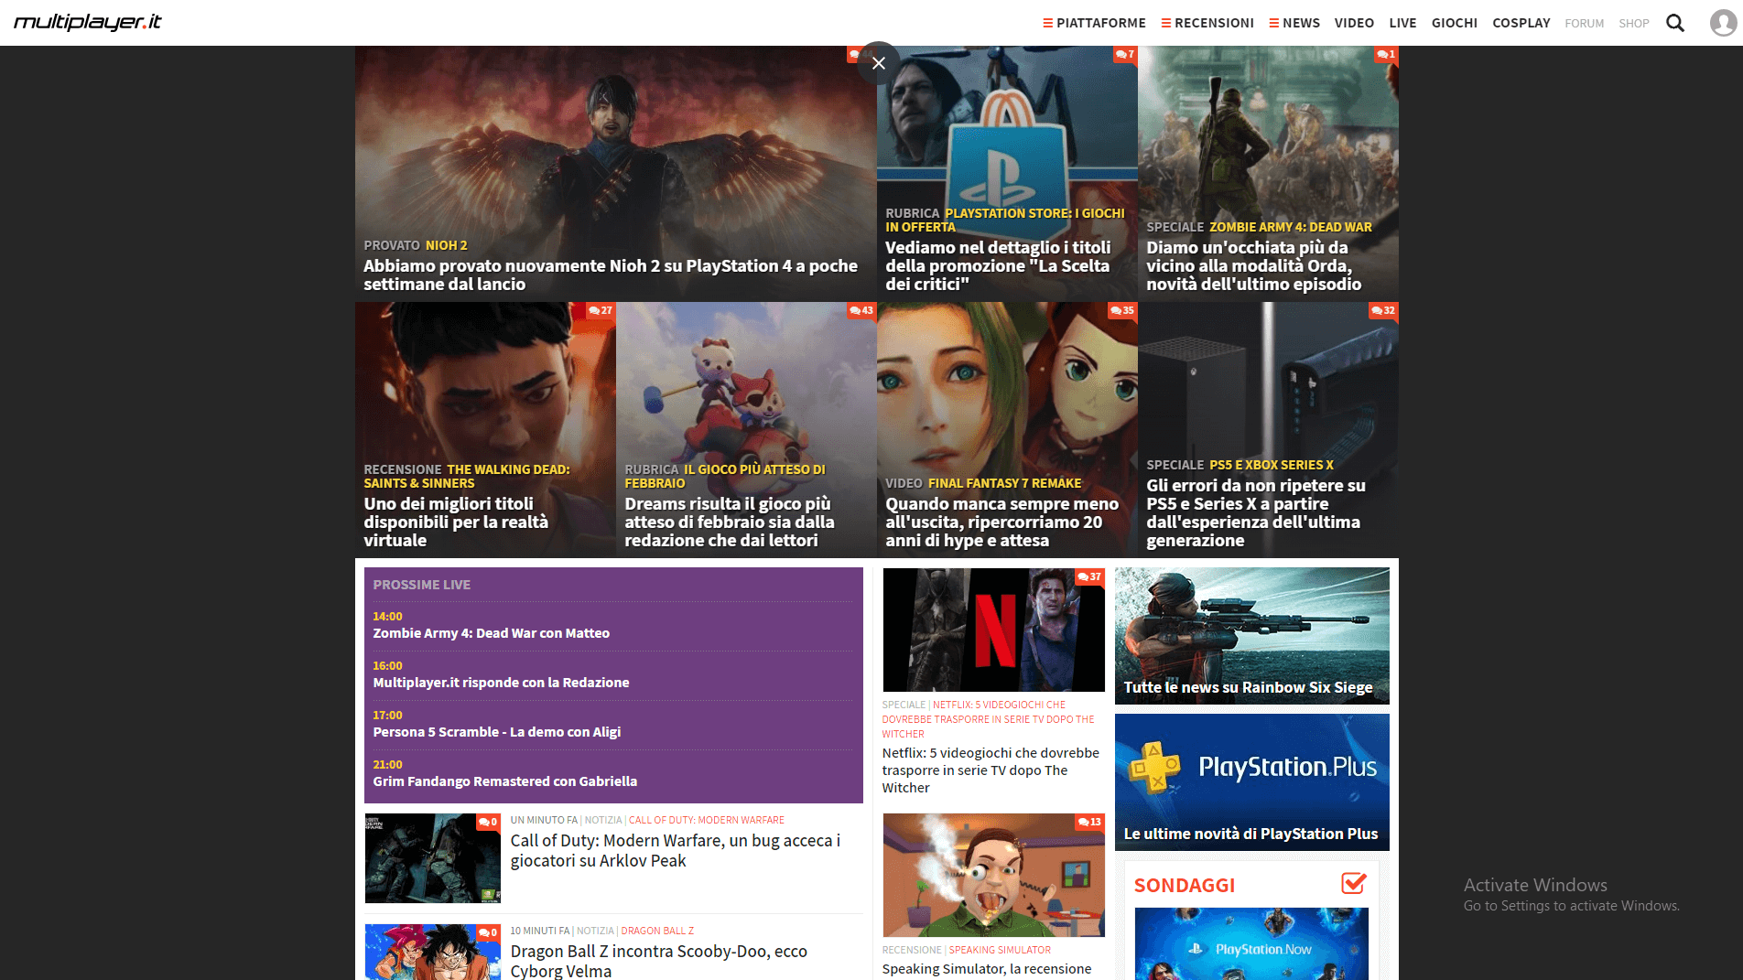
Task: Click the PlayStation Plus news banner
Action: coord(1251,782)
